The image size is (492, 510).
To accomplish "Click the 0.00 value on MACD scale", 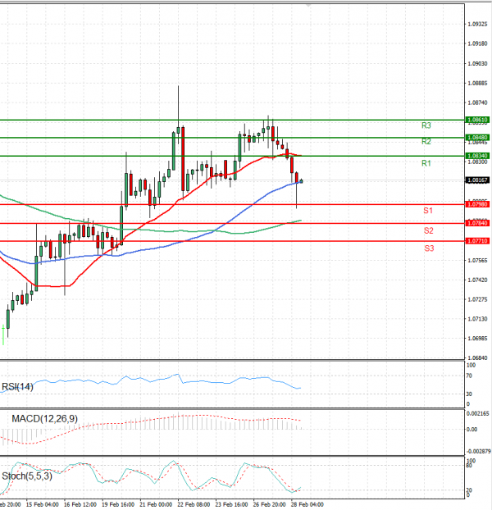I will [471, 430].
